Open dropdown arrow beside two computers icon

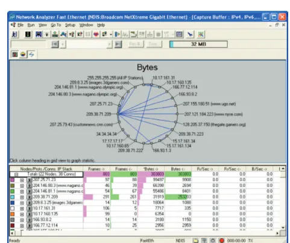111,34
